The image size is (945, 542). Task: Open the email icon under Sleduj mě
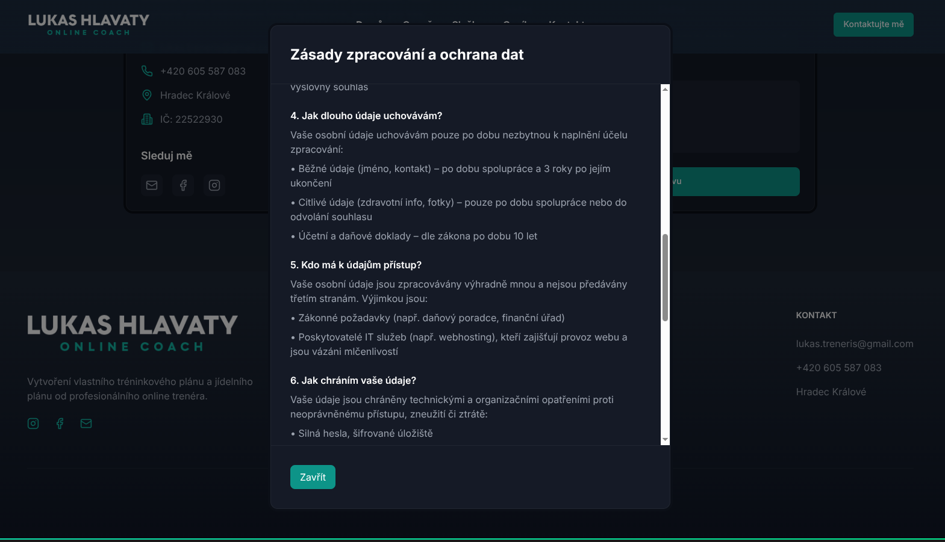point(152,185)
